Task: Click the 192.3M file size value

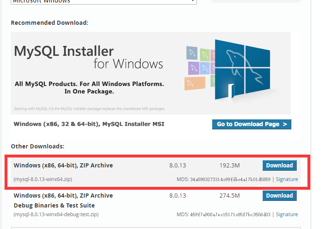Action: (x=230, y=165)
